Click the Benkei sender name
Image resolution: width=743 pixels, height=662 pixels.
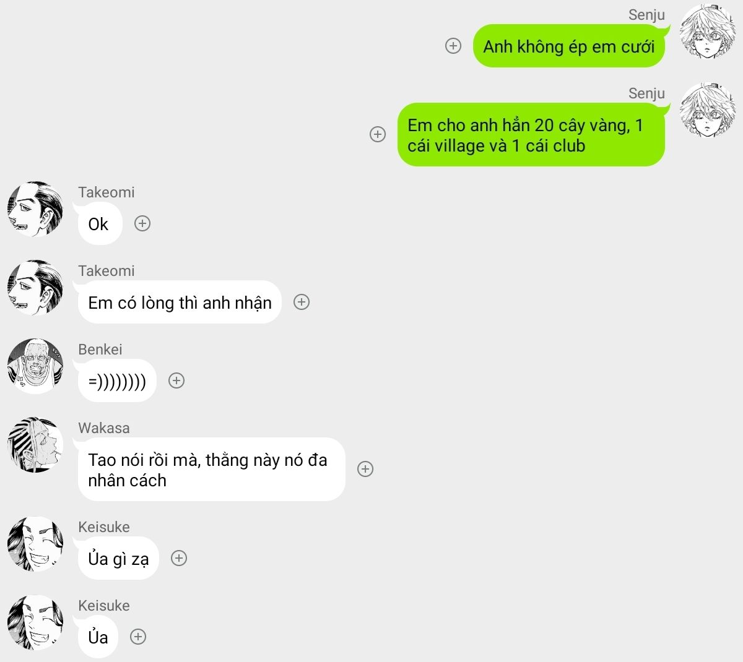(100, 350)
